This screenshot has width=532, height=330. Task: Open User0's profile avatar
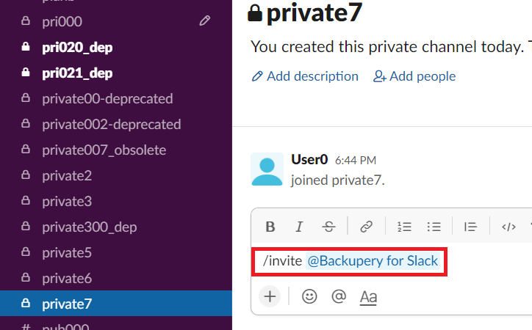pyautogui.click(x=267, y=169)
